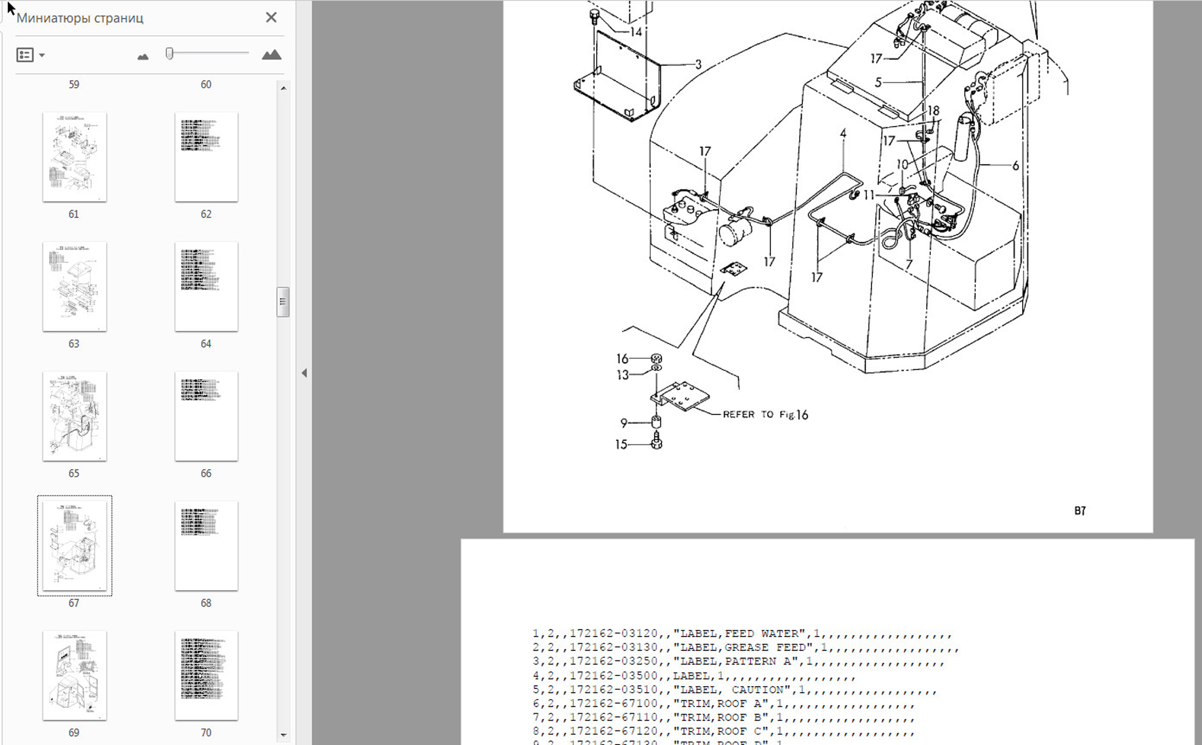The width and height of the screenshot is (1202, 745).
Task: Open page 61 thumbnail
Action: tap(75, 157)
